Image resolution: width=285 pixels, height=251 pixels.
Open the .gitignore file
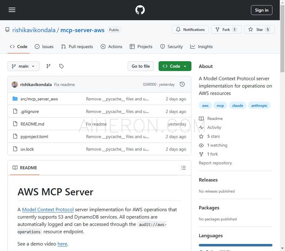click(30, 111)
